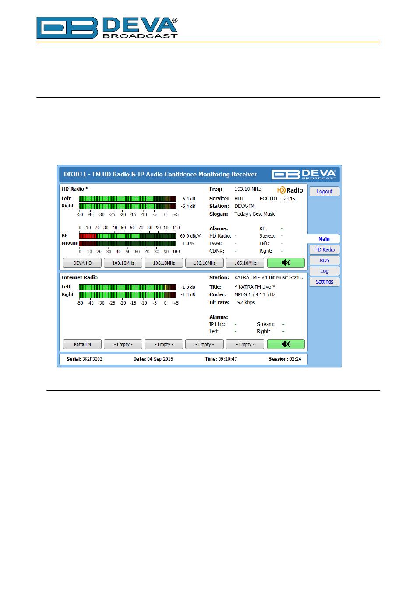Click the "Stream:" alarm label
The width and height of the screenshot is (416, 592).
click(266, 324)
